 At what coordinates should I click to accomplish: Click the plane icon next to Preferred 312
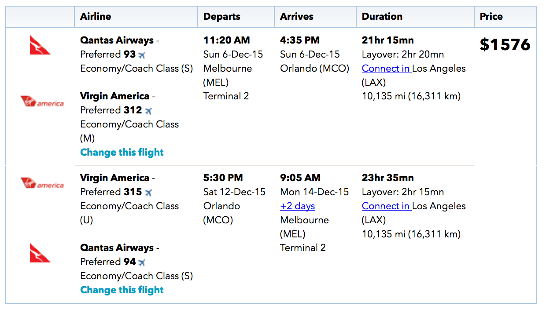coord(148,111)
